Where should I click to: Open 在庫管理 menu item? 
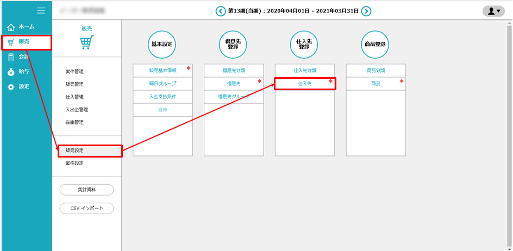[74, 122]
